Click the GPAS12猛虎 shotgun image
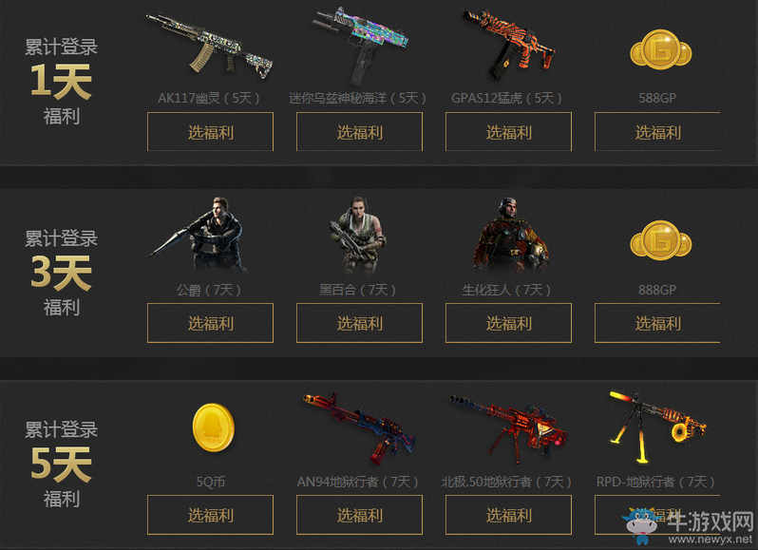The image size is (758, 550). (x=509, y=47)
